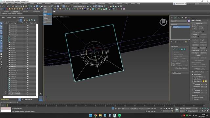This screenshot has width=210, height=118.
Task: Click the Selection Lock toggle icon
Action: [116, 108]
